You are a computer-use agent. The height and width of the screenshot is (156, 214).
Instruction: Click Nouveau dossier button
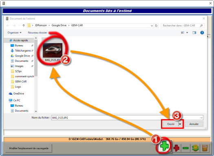click(x=38, y=32)
